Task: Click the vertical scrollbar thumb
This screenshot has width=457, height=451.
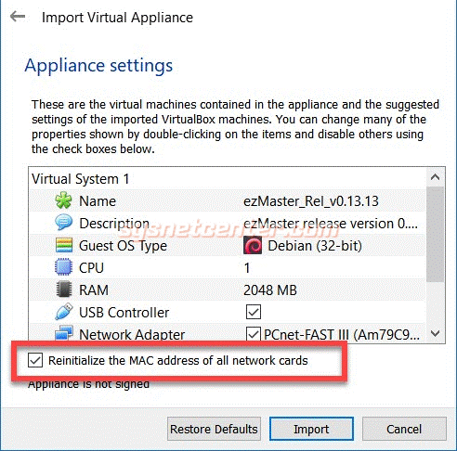Action: click(x=435, y=234)
